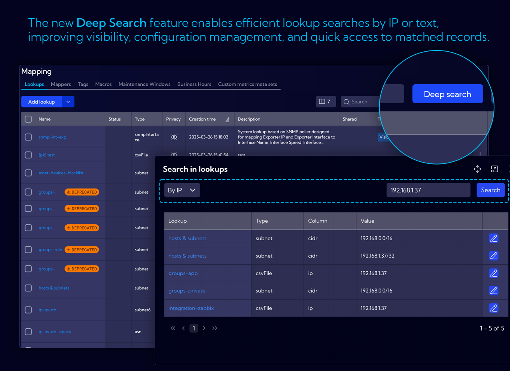Edit the hosts & subnets 192.168.1.37/32 result
The image size is (510, 371).
(494, 256)
